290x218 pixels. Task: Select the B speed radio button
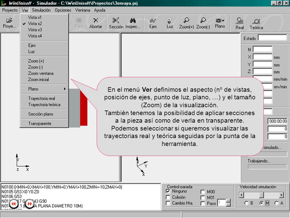coord(246,203)
